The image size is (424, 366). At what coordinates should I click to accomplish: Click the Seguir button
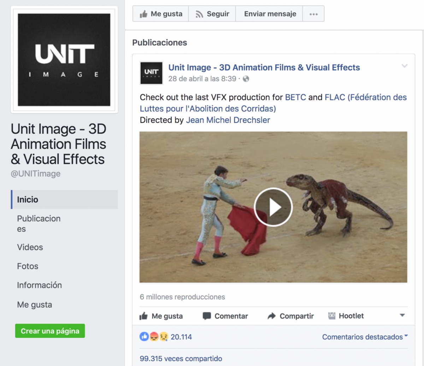coord(212,14)
